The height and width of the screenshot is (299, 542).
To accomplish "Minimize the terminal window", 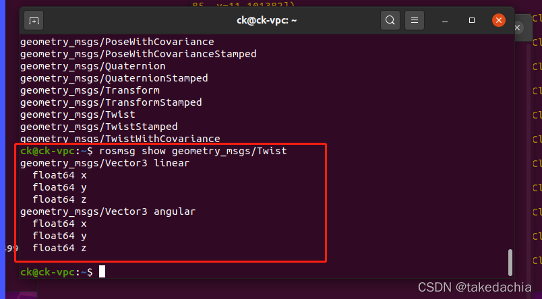I will [x=446, y=20].
